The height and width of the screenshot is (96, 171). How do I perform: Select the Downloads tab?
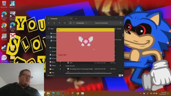coord(59,19)
